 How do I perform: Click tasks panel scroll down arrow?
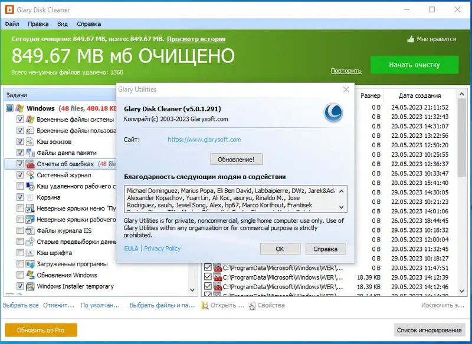(x=192, y=290)
